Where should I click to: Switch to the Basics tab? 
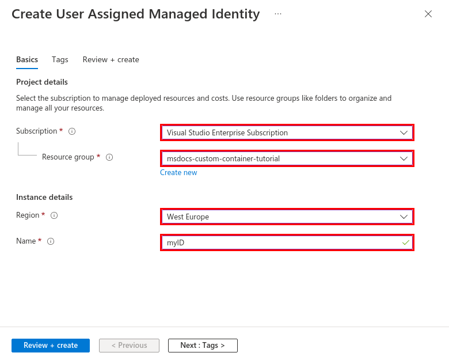[x=27, y=59]
